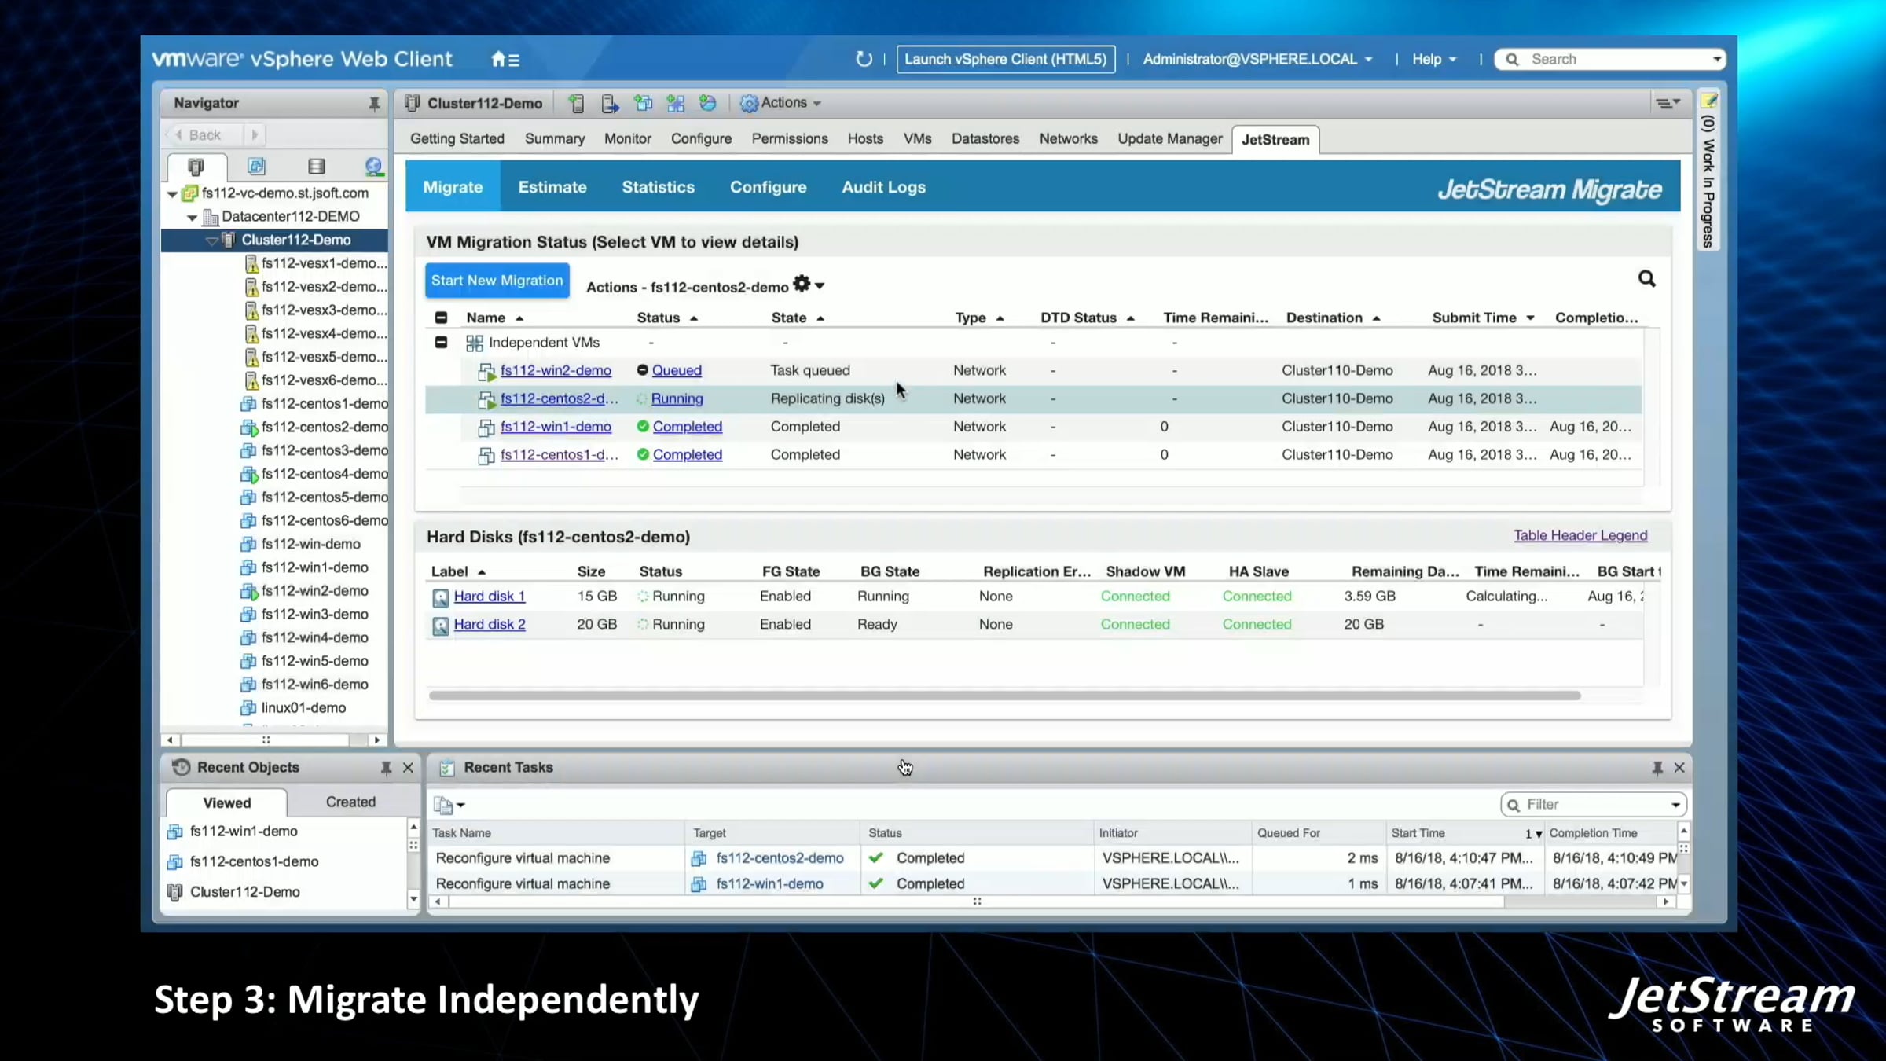This screenshot has width=1886, height=1061.
Task: Sort the migration table by Destination column
Action: tap(1333, 318)
